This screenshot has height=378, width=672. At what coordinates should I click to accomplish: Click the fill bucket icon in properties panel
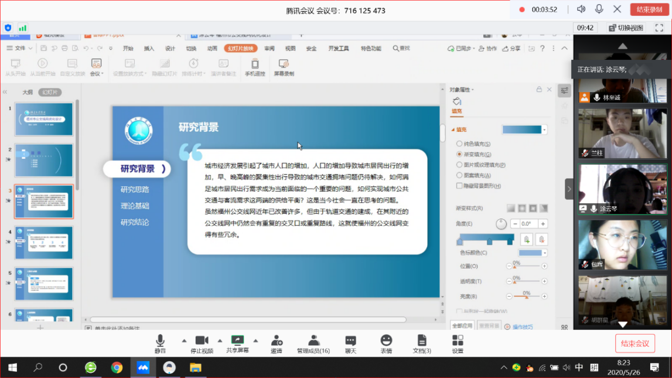[457, 101]
